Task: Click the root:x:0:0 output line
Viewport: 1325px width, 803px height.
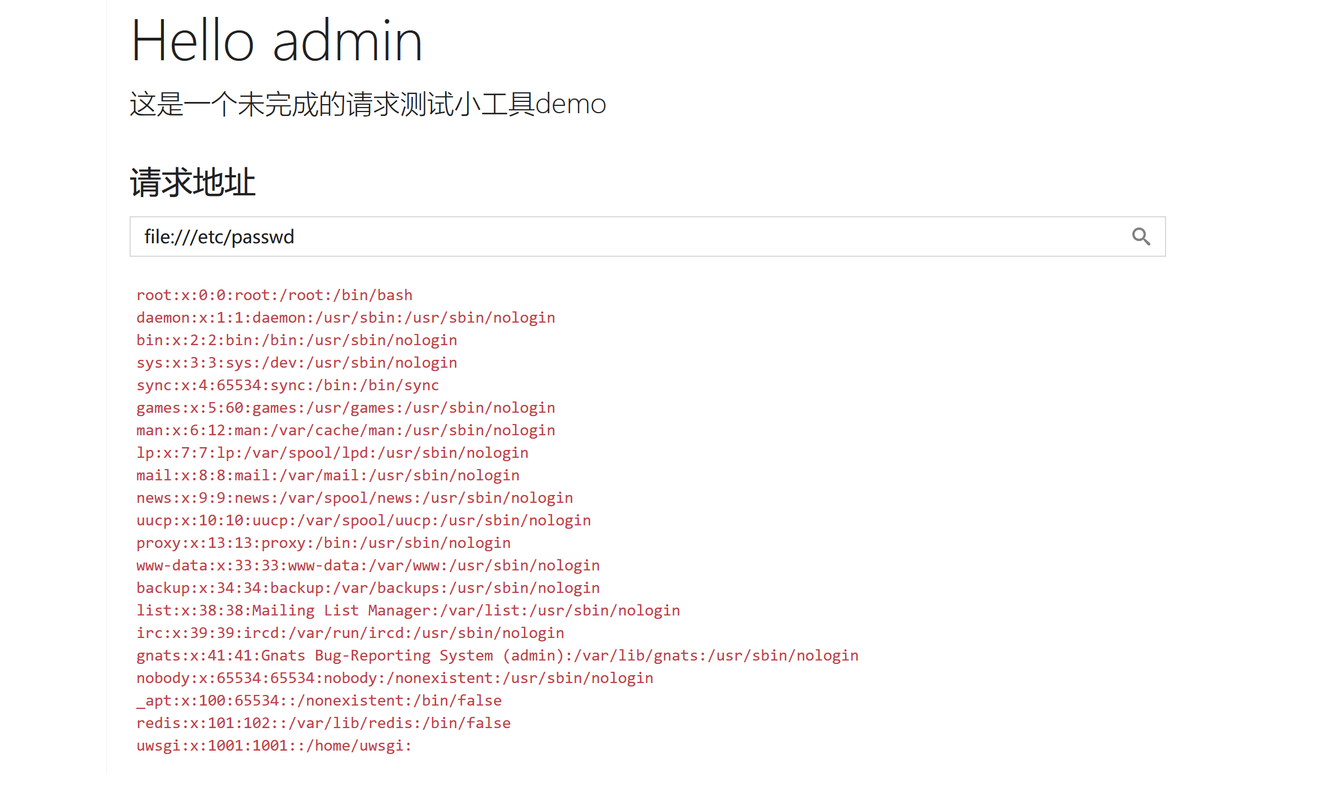Action: 274,295
